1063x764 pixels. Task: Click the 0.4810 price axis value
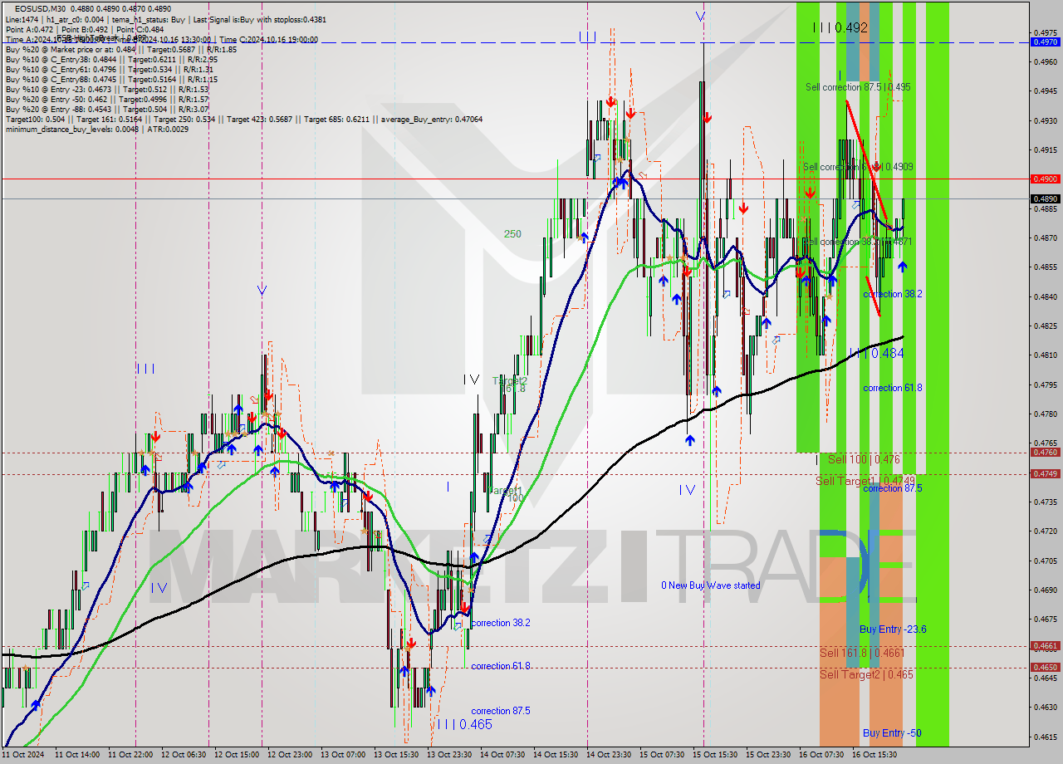coord(1046,355)
